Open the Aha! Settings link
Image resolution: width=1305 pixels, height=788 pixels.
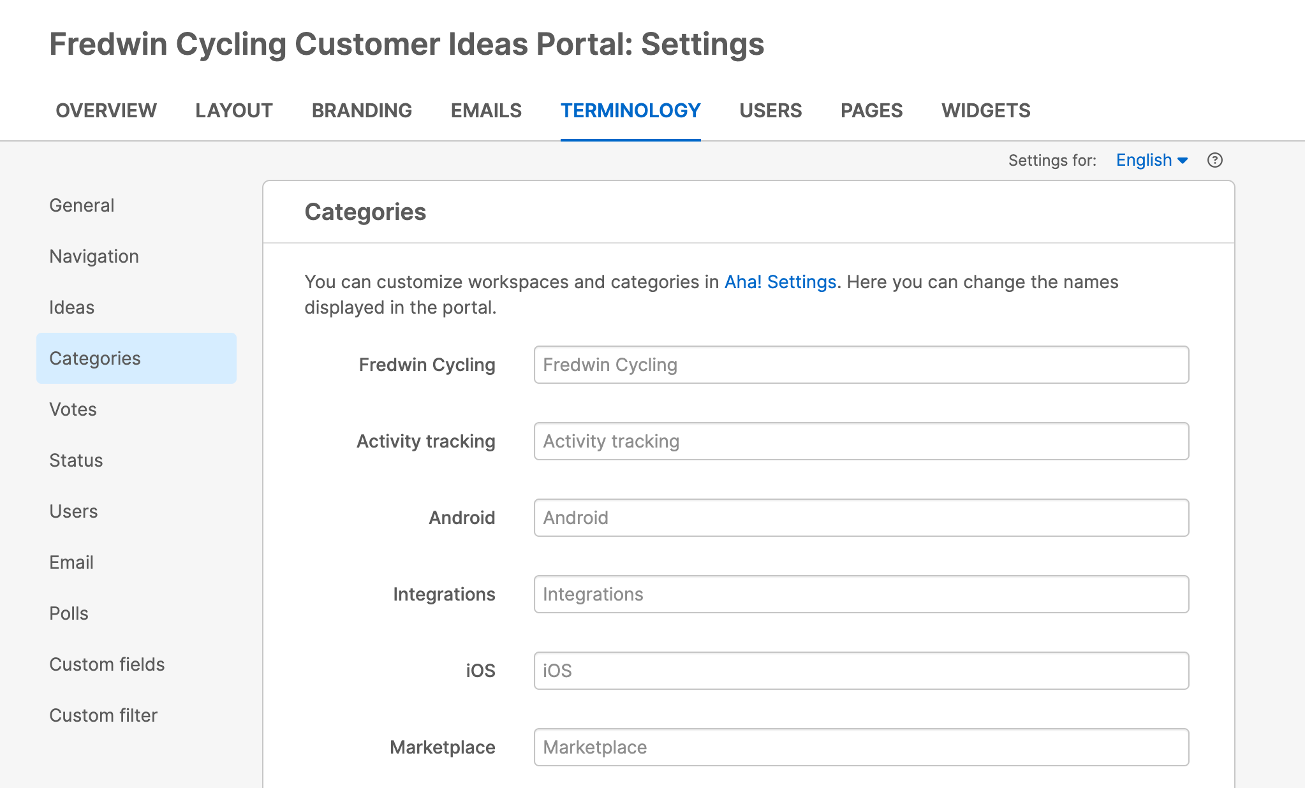(780, 282)
